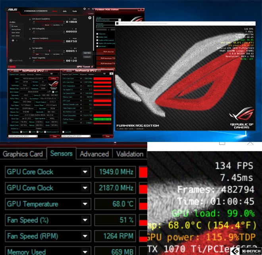
Task: Click ROG logo in GPU-Z Graphics Card window
Action: [x=54, y=85]
